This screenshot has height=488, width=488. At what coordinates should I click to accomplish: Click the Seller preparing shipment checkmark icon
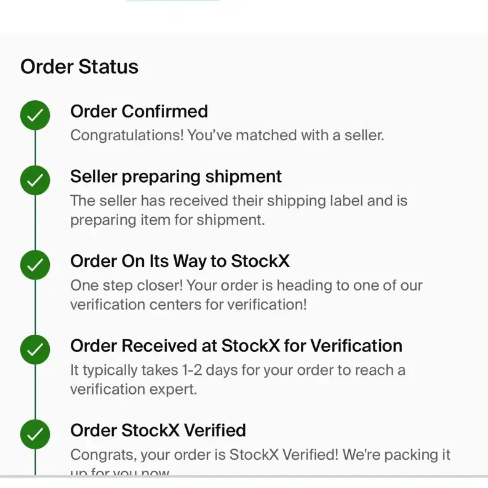[35, 180]
